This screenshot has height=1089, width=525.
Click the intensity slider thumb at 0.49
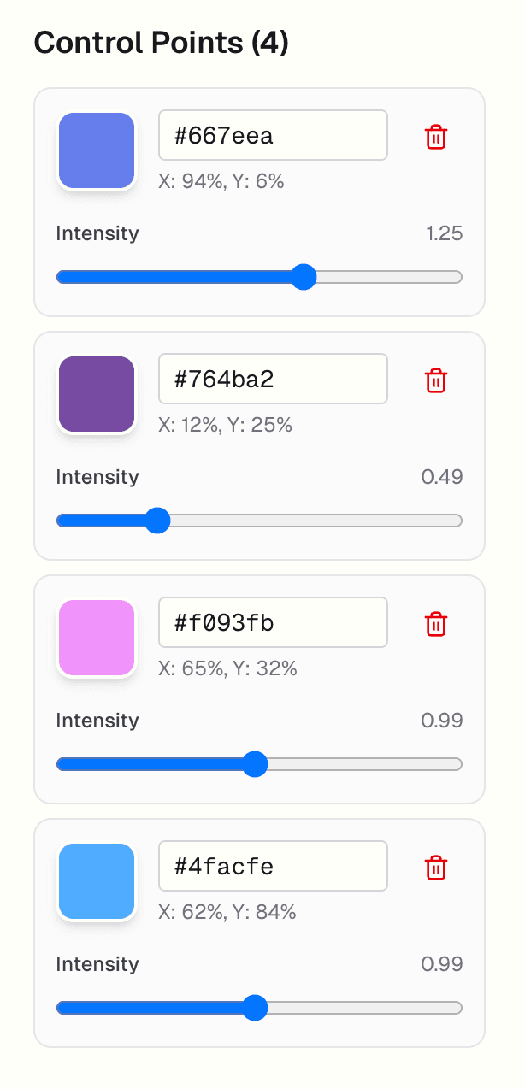156,521
